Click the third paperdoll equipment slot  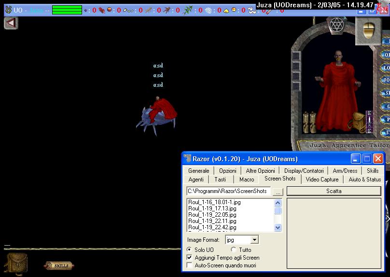click(296, 76)
